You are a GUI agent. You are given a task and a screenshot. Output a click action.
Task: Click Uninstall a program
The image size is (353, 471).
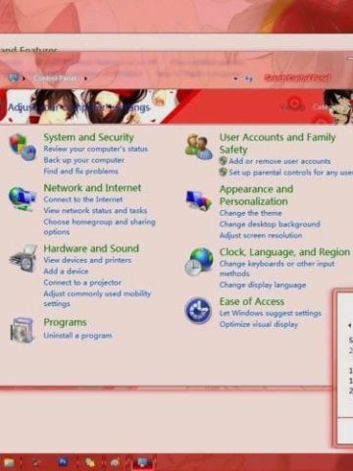77,336
